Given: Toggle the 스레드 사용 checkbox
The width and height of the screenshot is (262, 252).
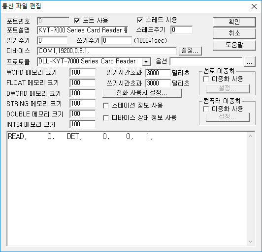Looking at the screenshot, I should pyautogui.click(x=140, y=20).
